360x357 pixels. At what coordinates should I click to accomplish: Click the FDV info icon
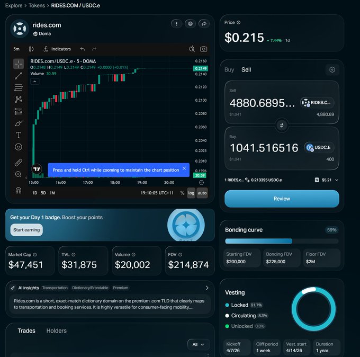coord(180,255)
